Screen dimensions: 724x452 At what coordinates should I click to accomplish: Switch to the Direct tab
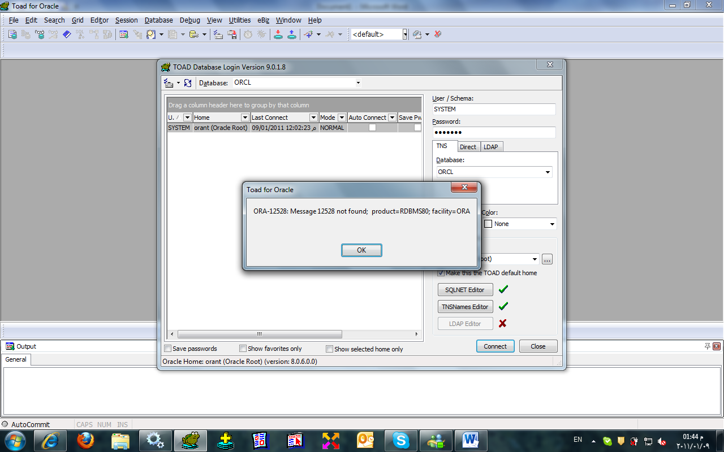(x=468, y=147)
